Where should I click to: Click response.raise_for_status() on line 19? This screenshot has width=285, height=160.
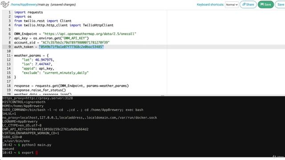click(40, 90)
